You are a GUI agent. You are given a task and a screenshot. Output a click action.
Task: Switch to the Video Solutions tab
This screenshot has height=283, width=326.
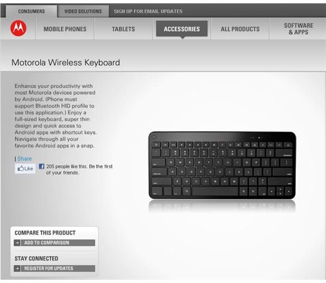point(83,11)
